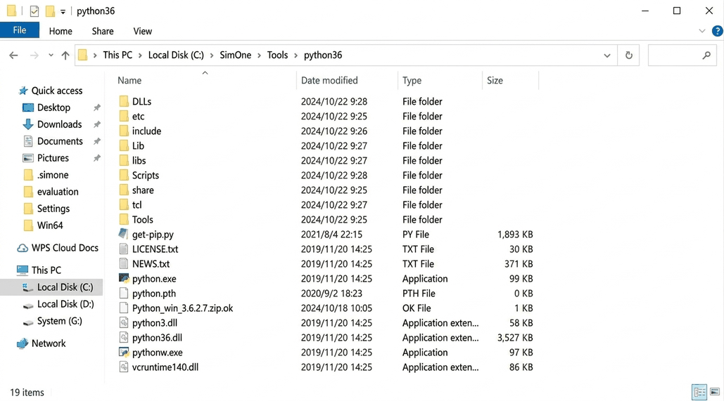Viewport: 724px width, 401px height.
Task: Click the python.exe application icon
Action: coord(124,278)
